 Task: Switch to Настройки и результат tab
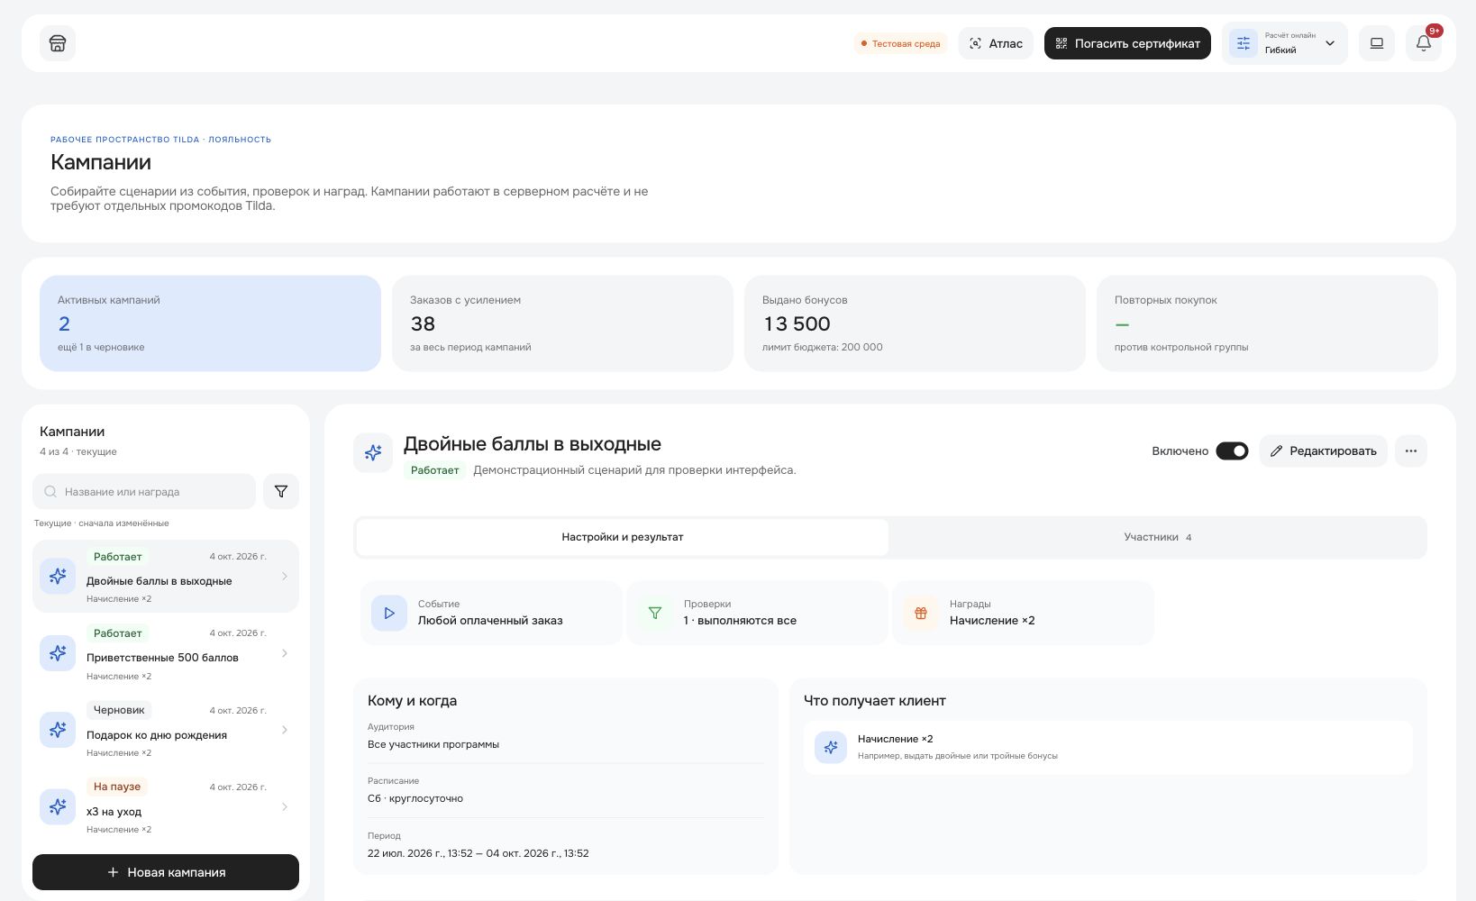coord(623,537)
